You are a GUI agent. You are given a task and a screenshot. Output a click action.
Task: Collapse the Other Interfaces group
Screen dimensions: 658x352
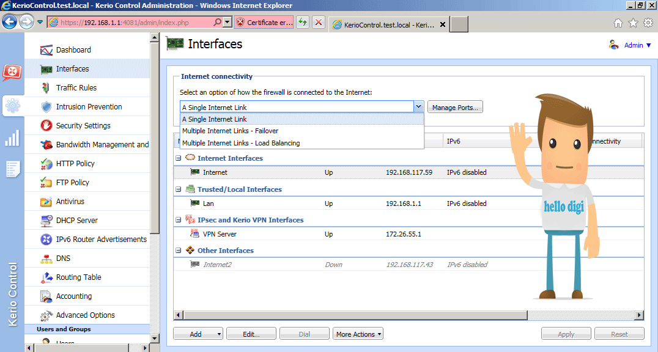[179, 251]
